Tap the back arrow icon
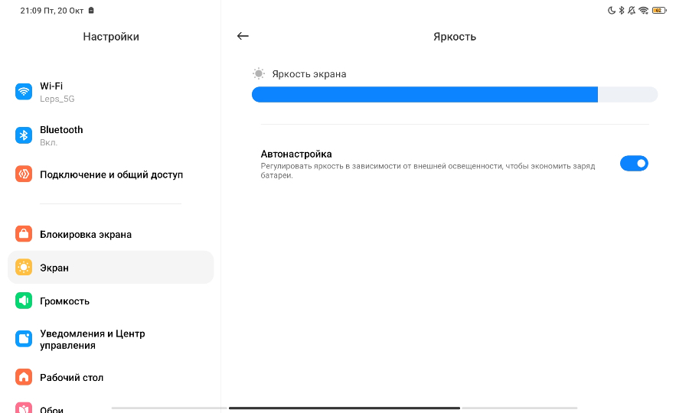The width and height of the screenshot is (689, 413). point(243,36)
